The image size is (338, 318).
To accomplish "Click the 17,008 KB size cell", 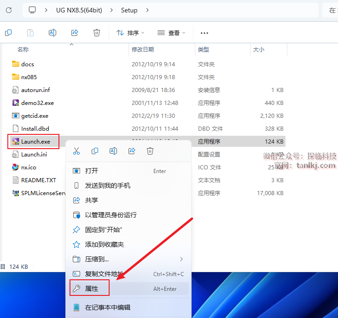I will coord(270,193).
